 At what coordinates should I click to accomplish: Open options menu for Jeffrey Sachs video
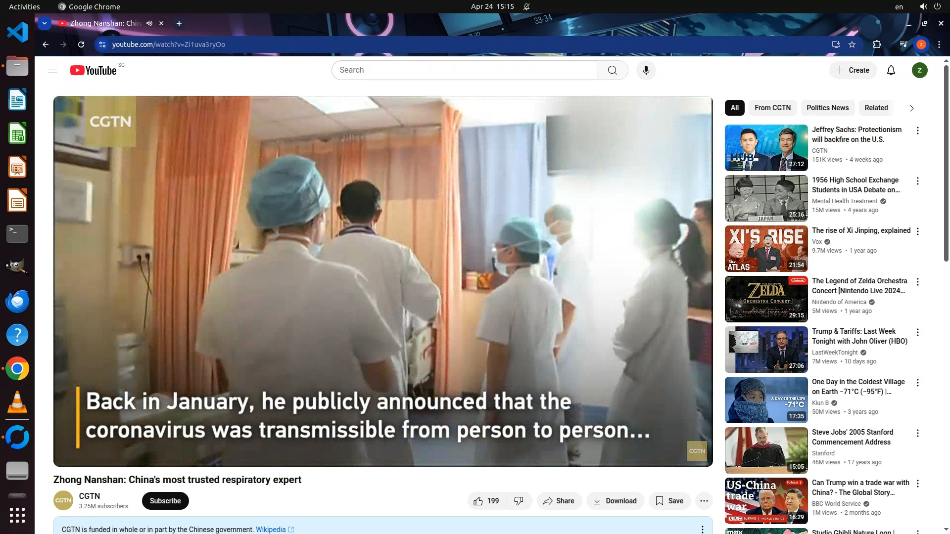click(917, 131)
